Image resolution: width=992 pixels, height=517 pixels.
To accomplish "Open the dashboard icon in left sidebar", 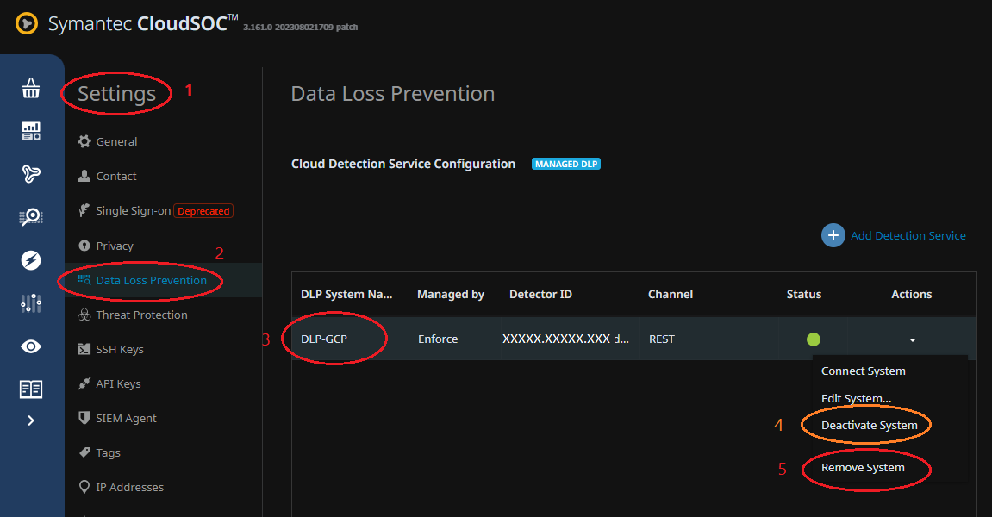I will click(31, 131).
